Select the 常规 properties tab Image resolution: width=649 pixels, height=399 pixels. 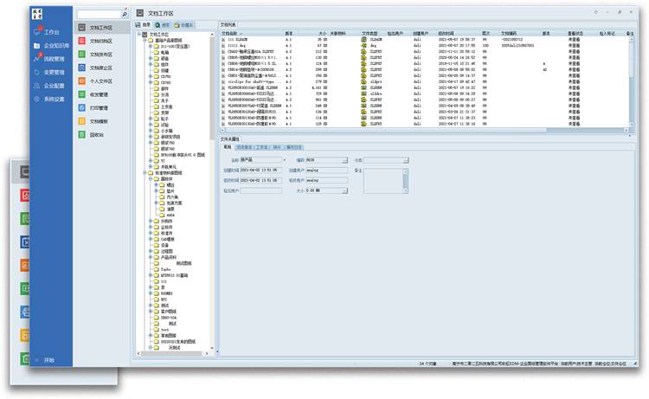click(228, 147)
